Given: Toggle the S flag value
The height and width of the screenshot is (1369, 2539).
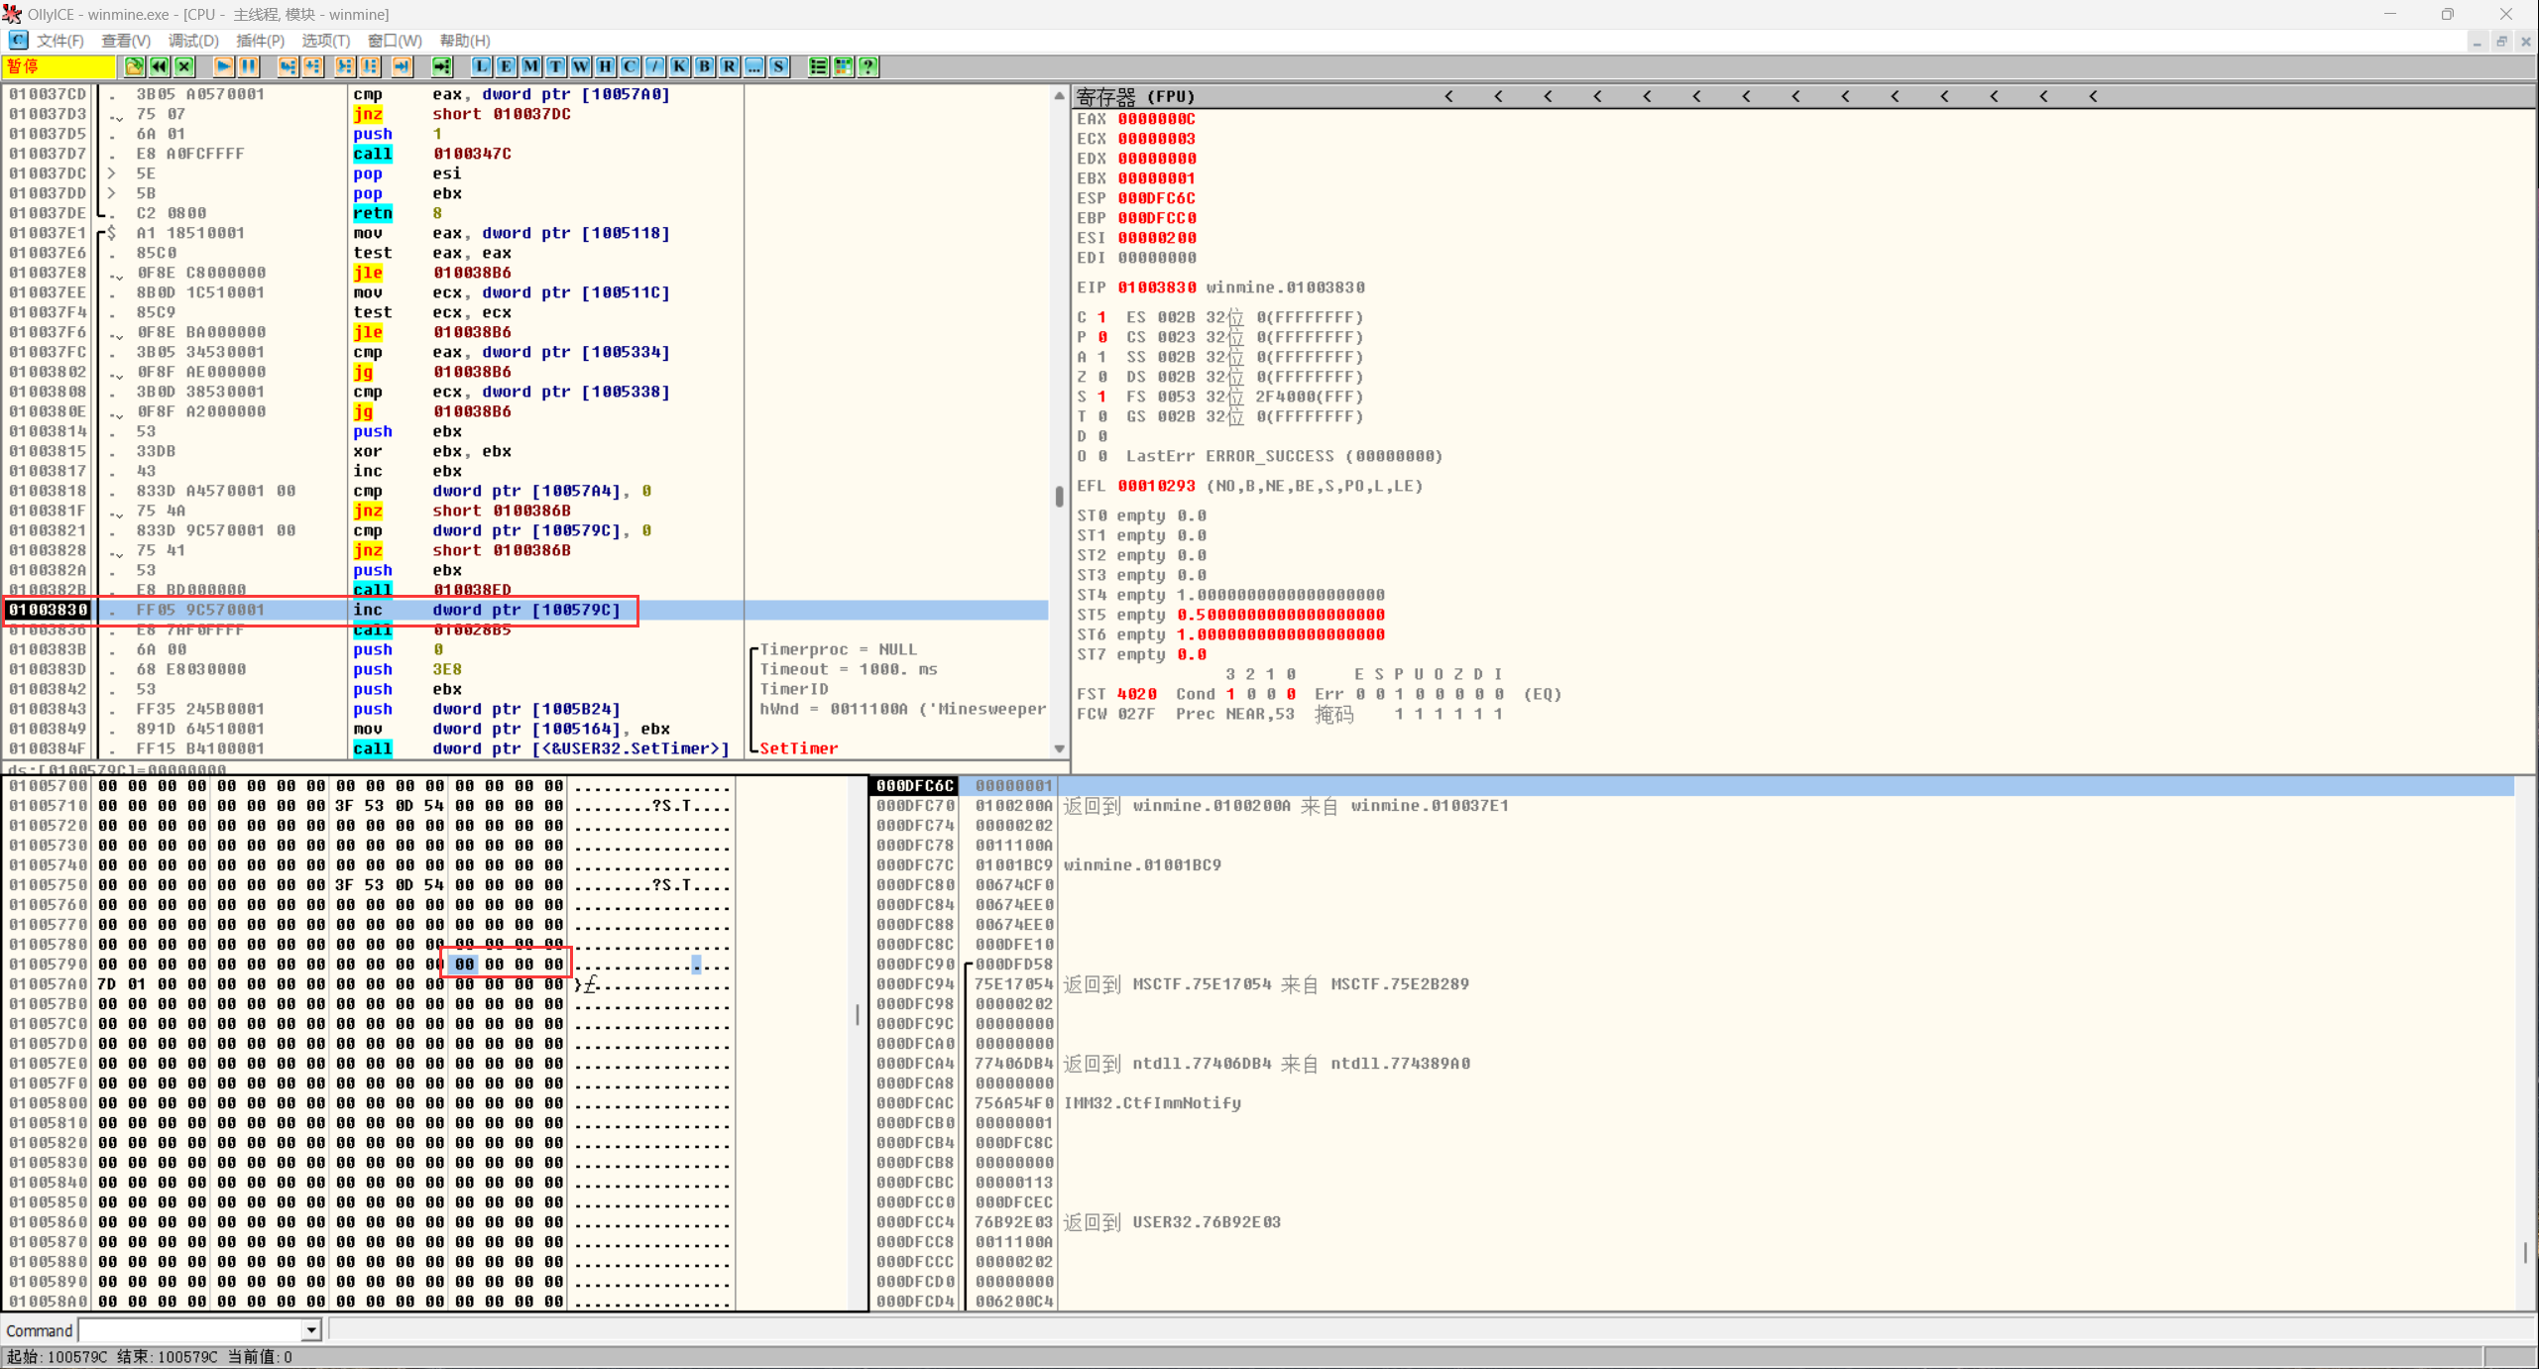Looking at the screenshot, I should click(x=1101, y=397).
